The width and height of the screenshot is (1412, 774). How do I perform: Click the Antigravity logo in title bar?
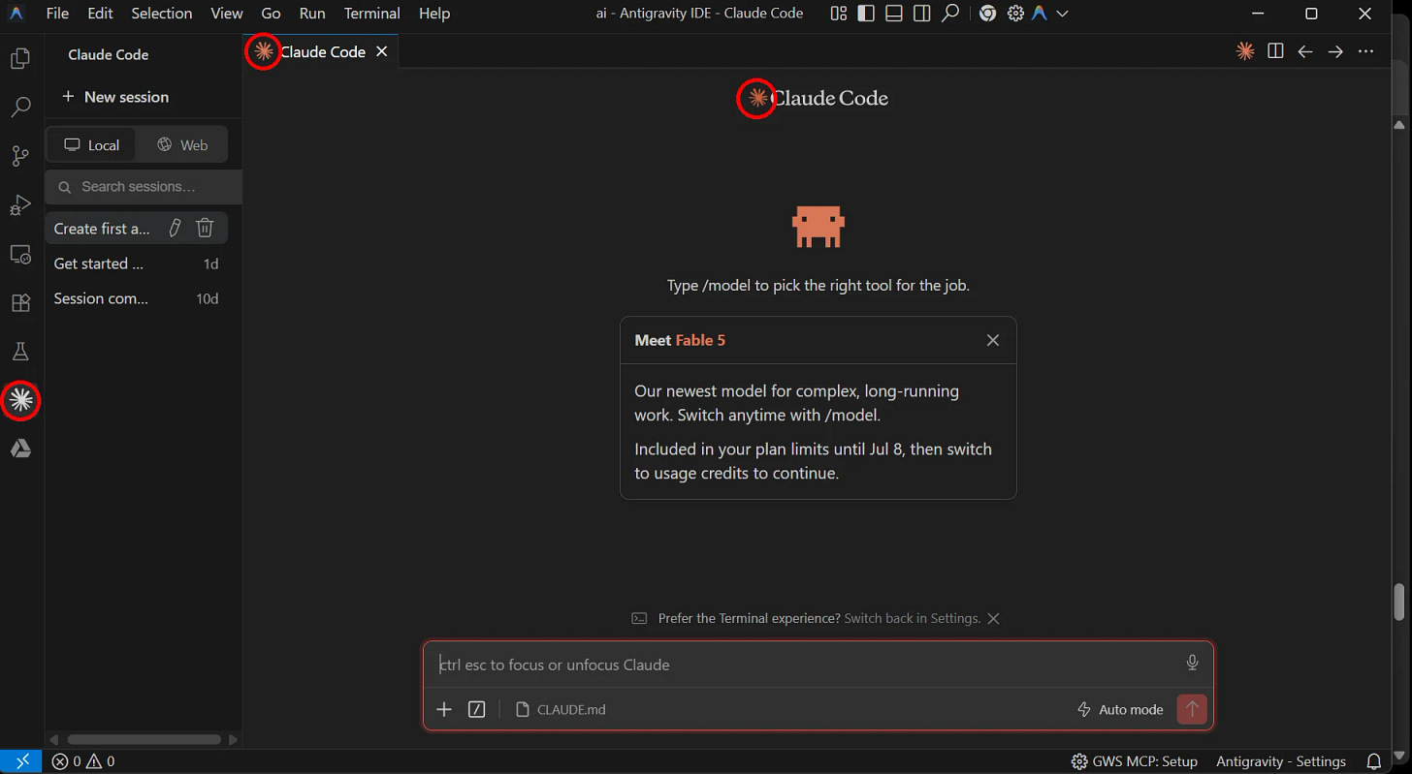16,14
